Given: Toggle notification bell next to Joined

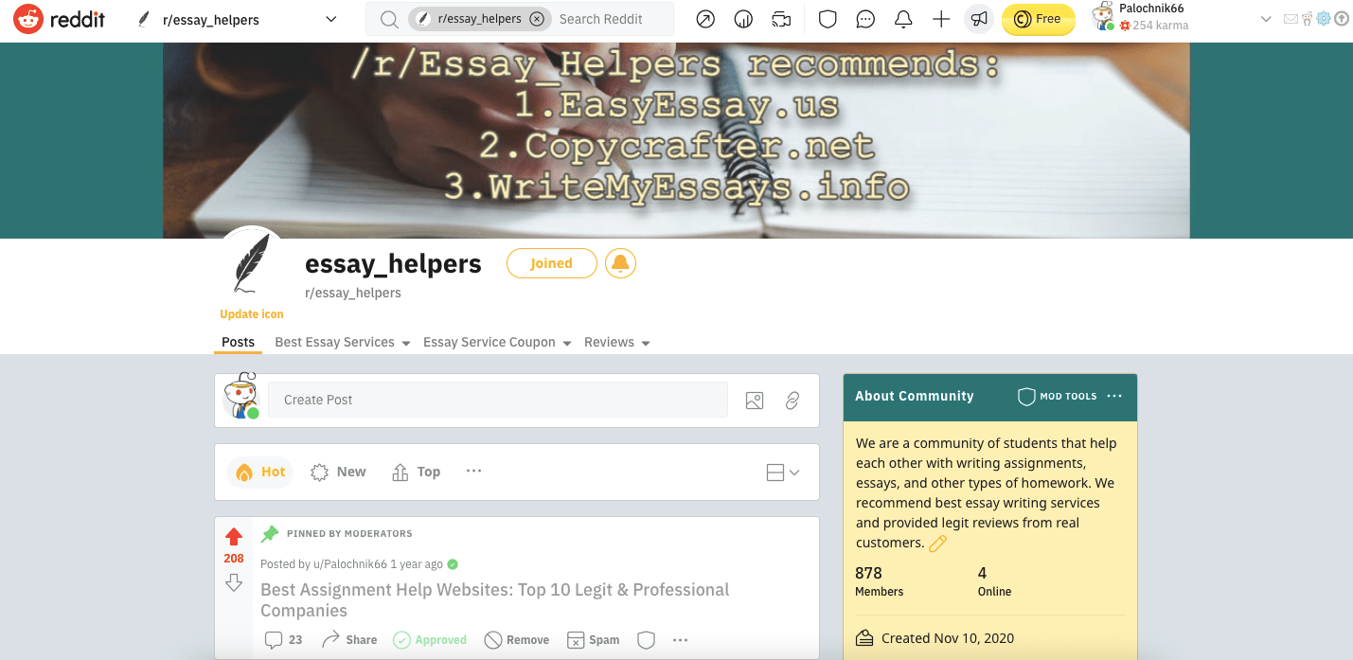Looking at the screenshot, I should tap(620, 262).
